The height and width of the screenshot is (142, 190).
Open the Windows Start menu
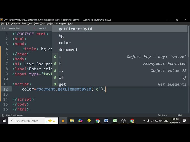(4, 121)
